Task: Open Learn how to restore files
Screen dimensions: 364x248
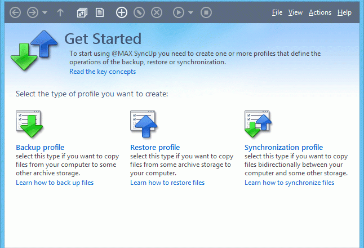Action: point(167,183)
